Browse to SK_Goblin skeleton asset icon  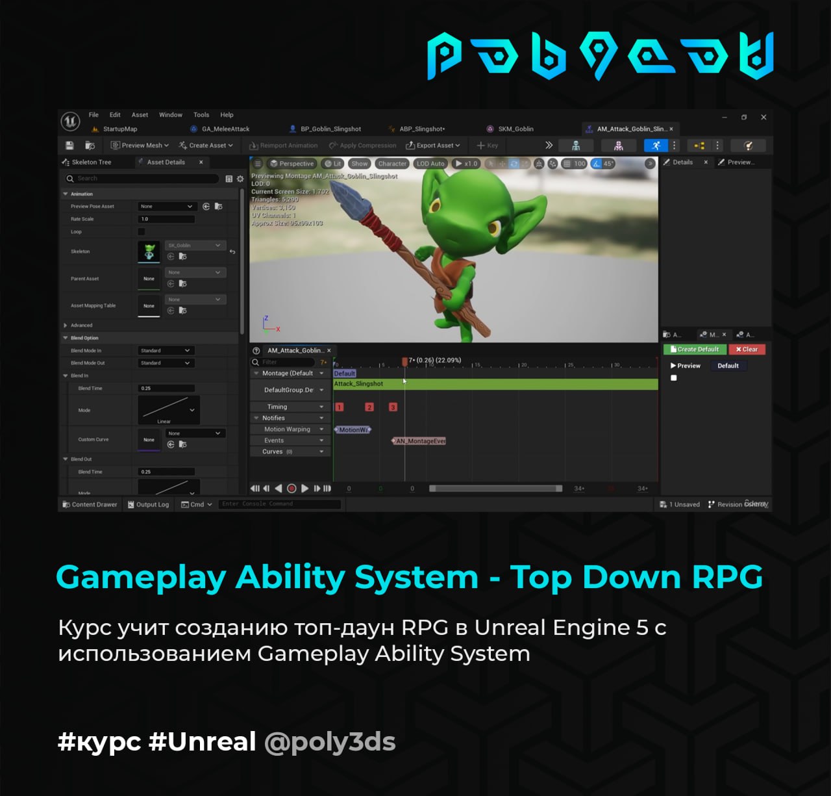pos(183,257)
